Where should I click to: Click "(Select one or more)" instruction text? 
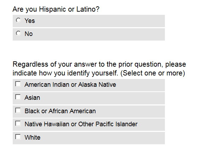(153, 73)
